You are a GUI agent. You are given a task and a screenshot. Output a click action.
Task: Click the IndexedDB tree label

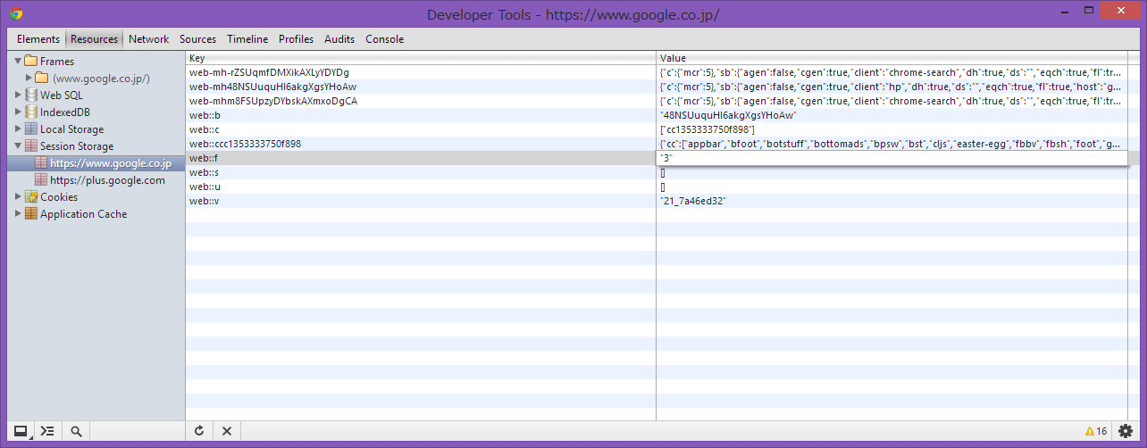65,112
